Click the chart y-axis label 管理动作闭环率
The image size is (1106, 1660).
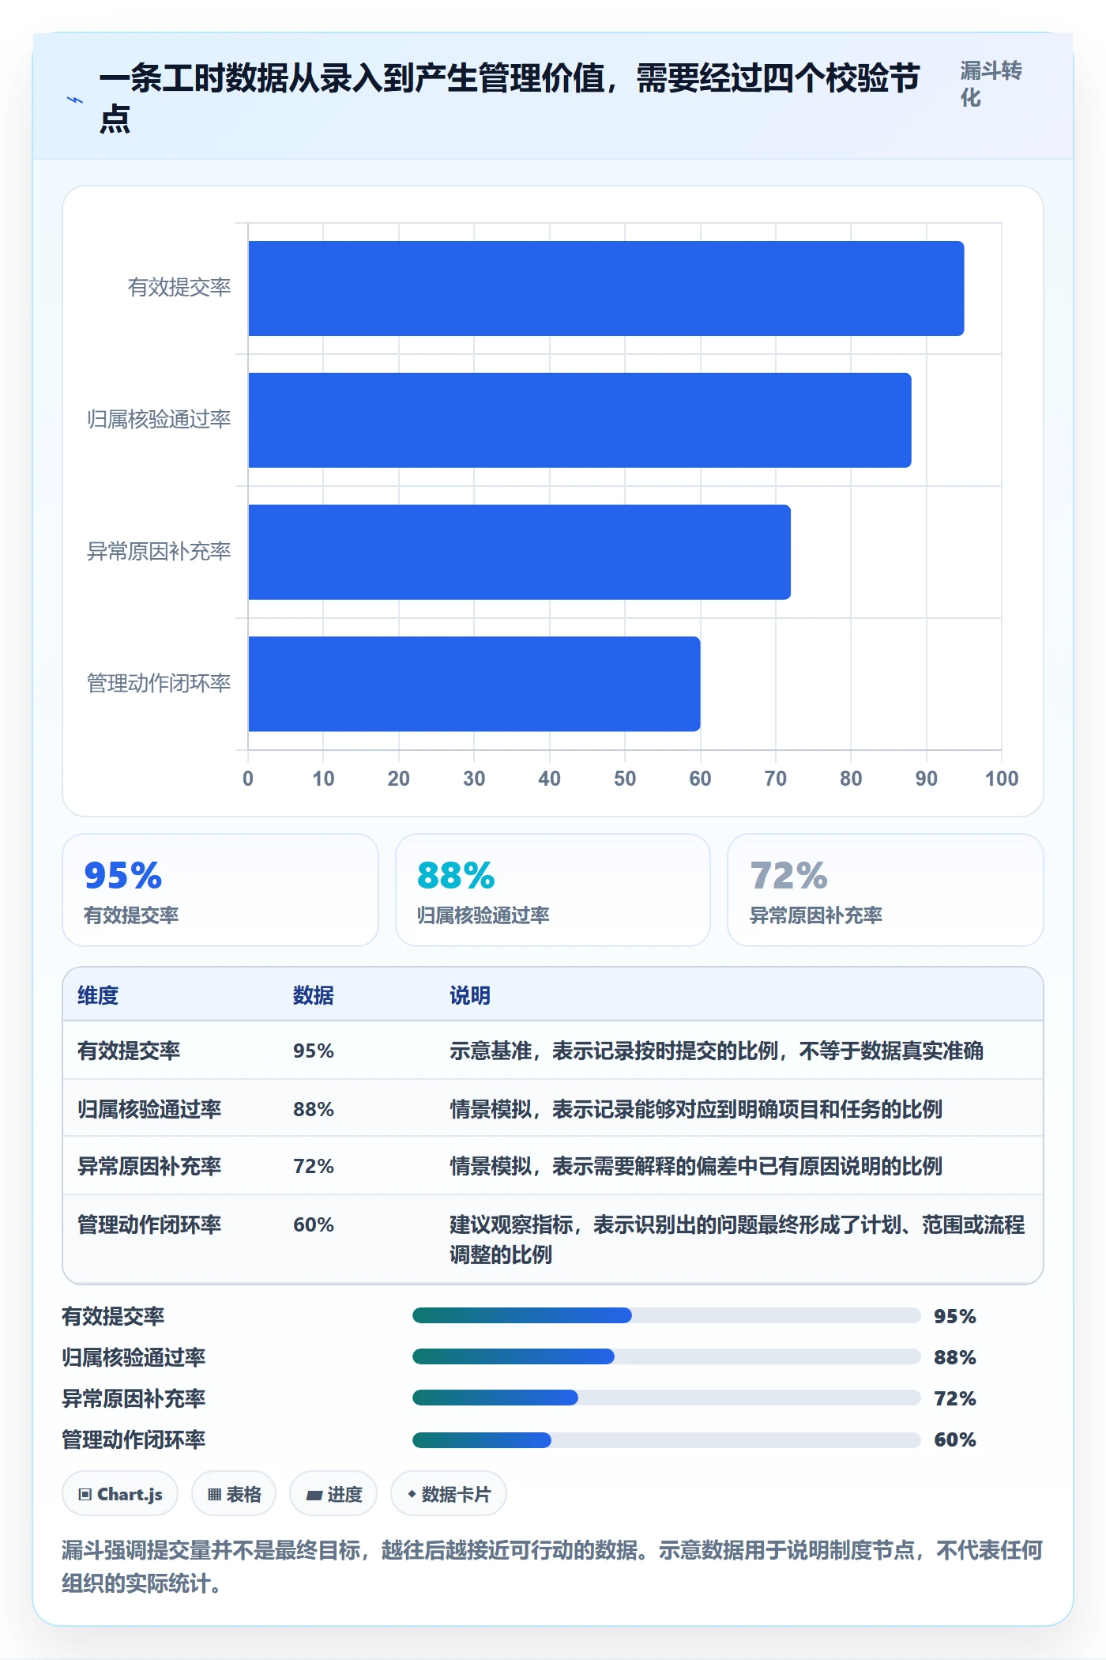point(159,683)
